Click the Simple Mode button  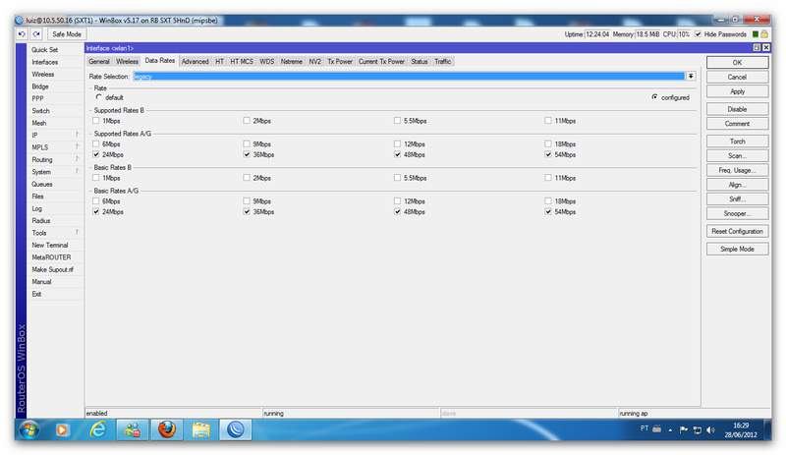(x=738, y=249)
